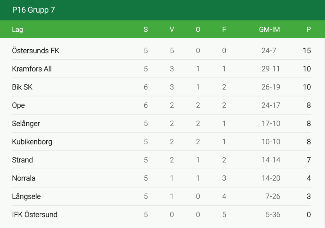325x228 pixels.
Task: Click Östersunds FK's 15 points value
Action: pyautogui.click(x=307, y=51)
